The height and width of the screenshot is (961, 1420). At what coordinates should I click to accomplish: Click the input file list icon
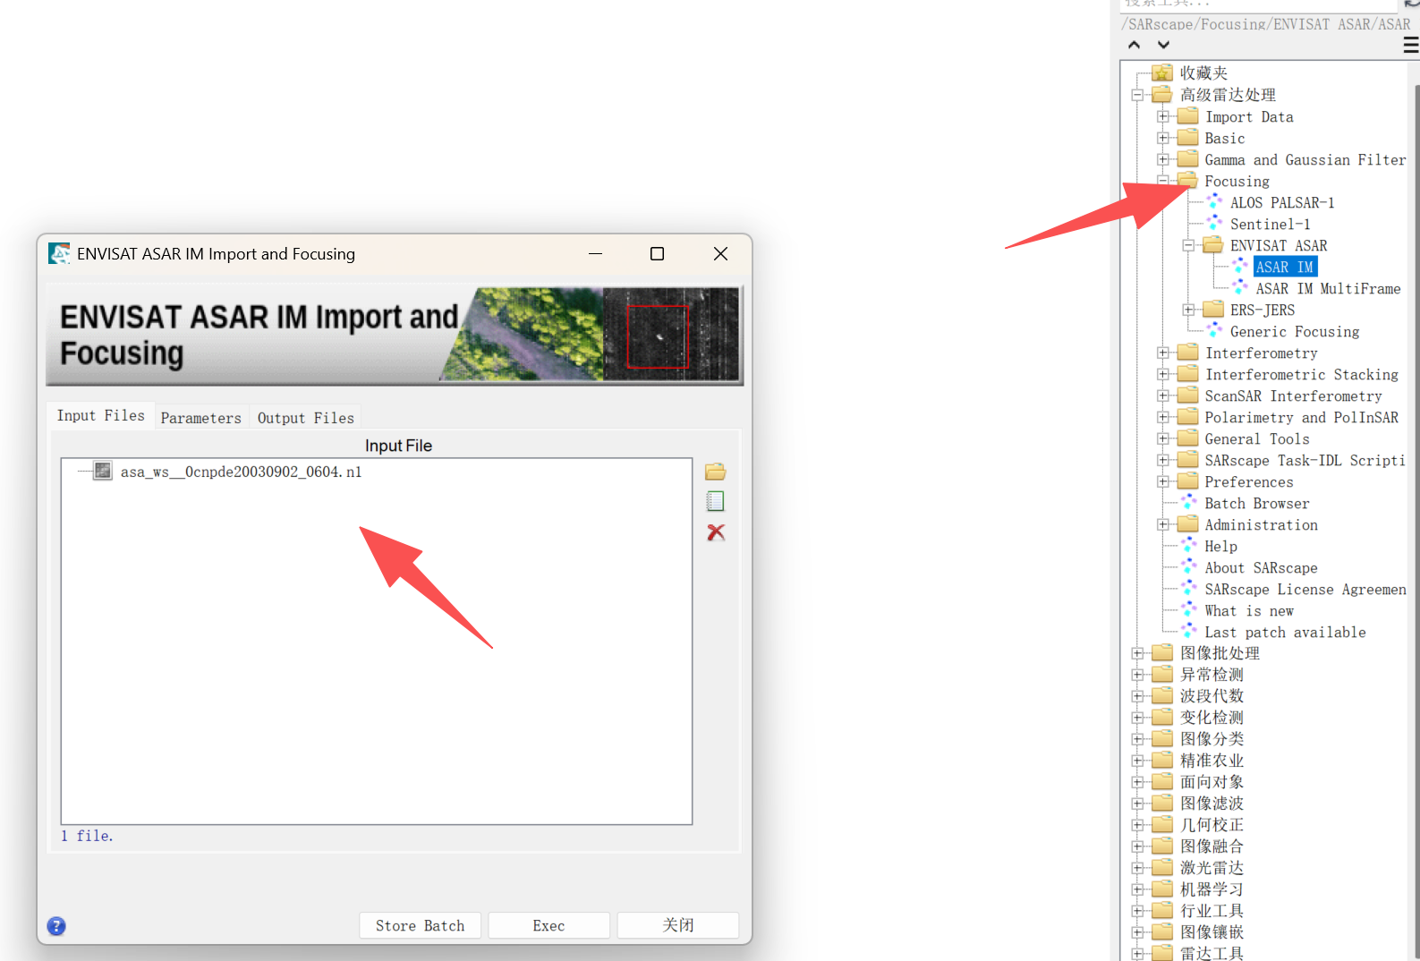[715, 501]
